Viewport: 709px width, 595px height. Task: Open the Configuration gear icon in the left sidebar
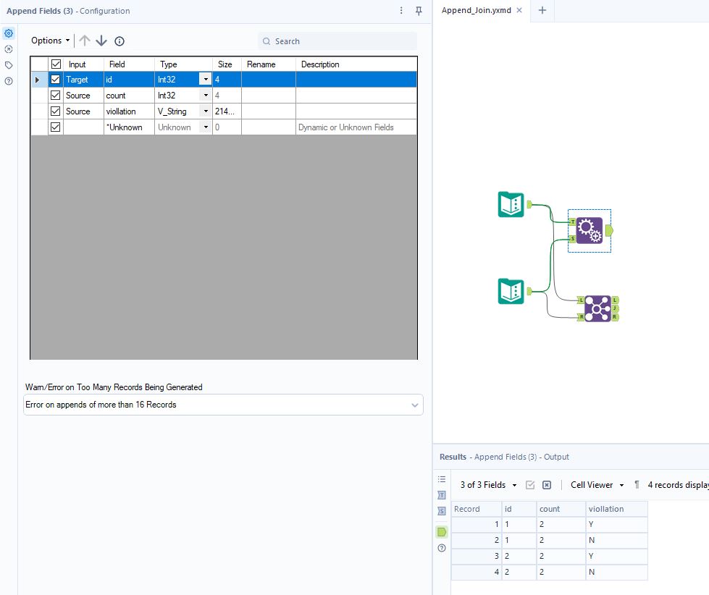click(x=9, y=33)
